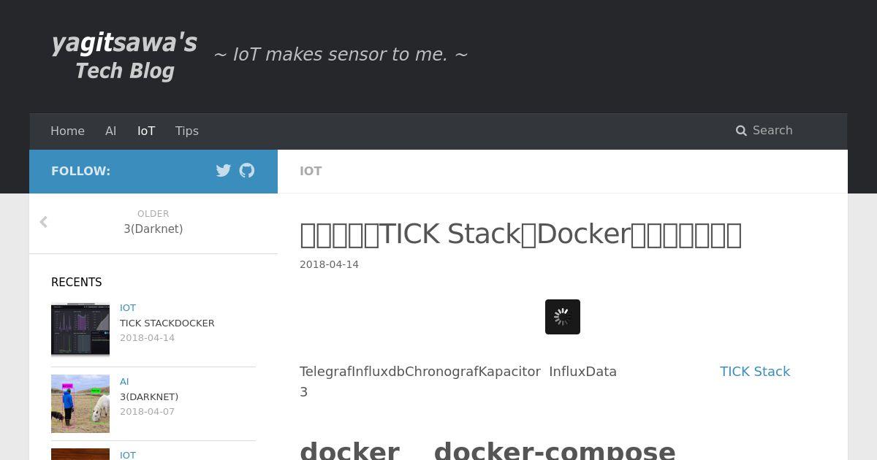This screenshot has width=877, height=460.
Task: Open the Home menu item
Action: click(67, 131)
